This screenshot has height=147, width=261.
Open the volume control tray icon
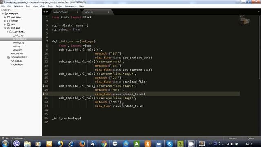point(232,144)
